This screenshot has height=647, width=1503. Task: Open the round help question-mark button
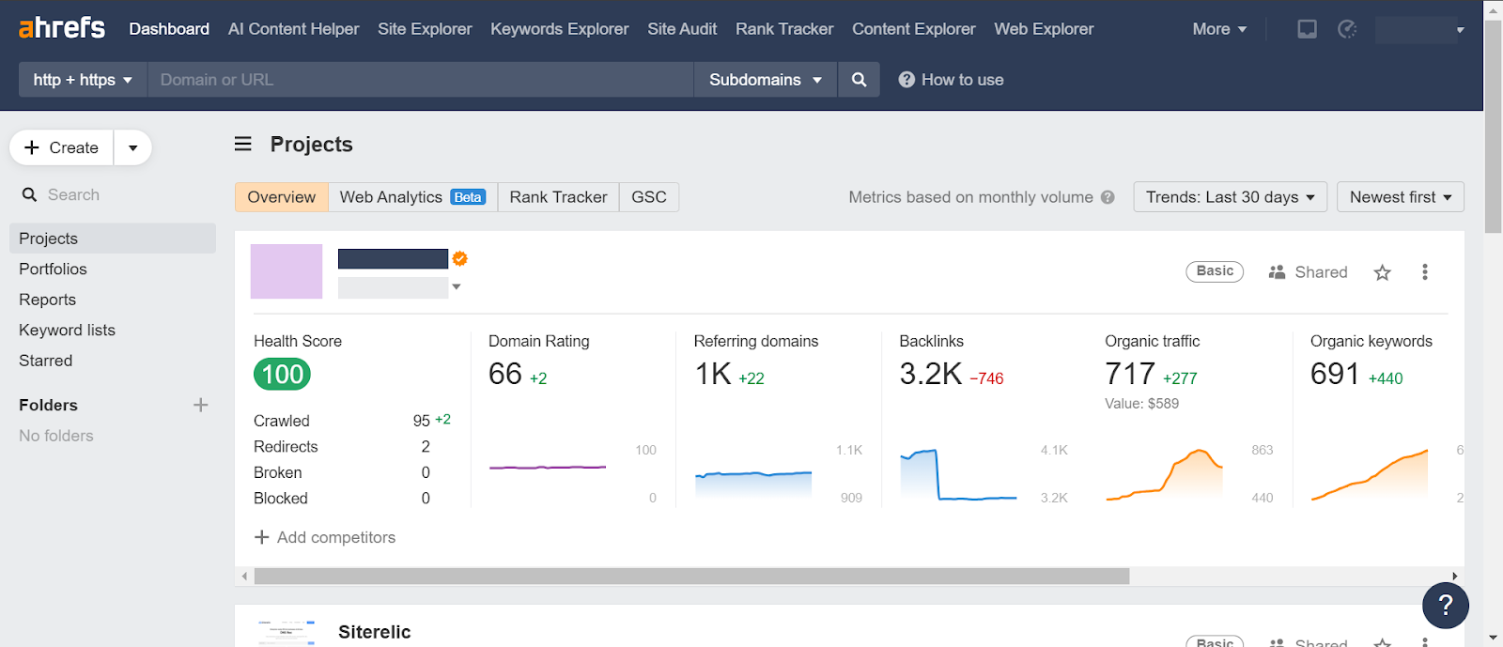pos(1446,606)
